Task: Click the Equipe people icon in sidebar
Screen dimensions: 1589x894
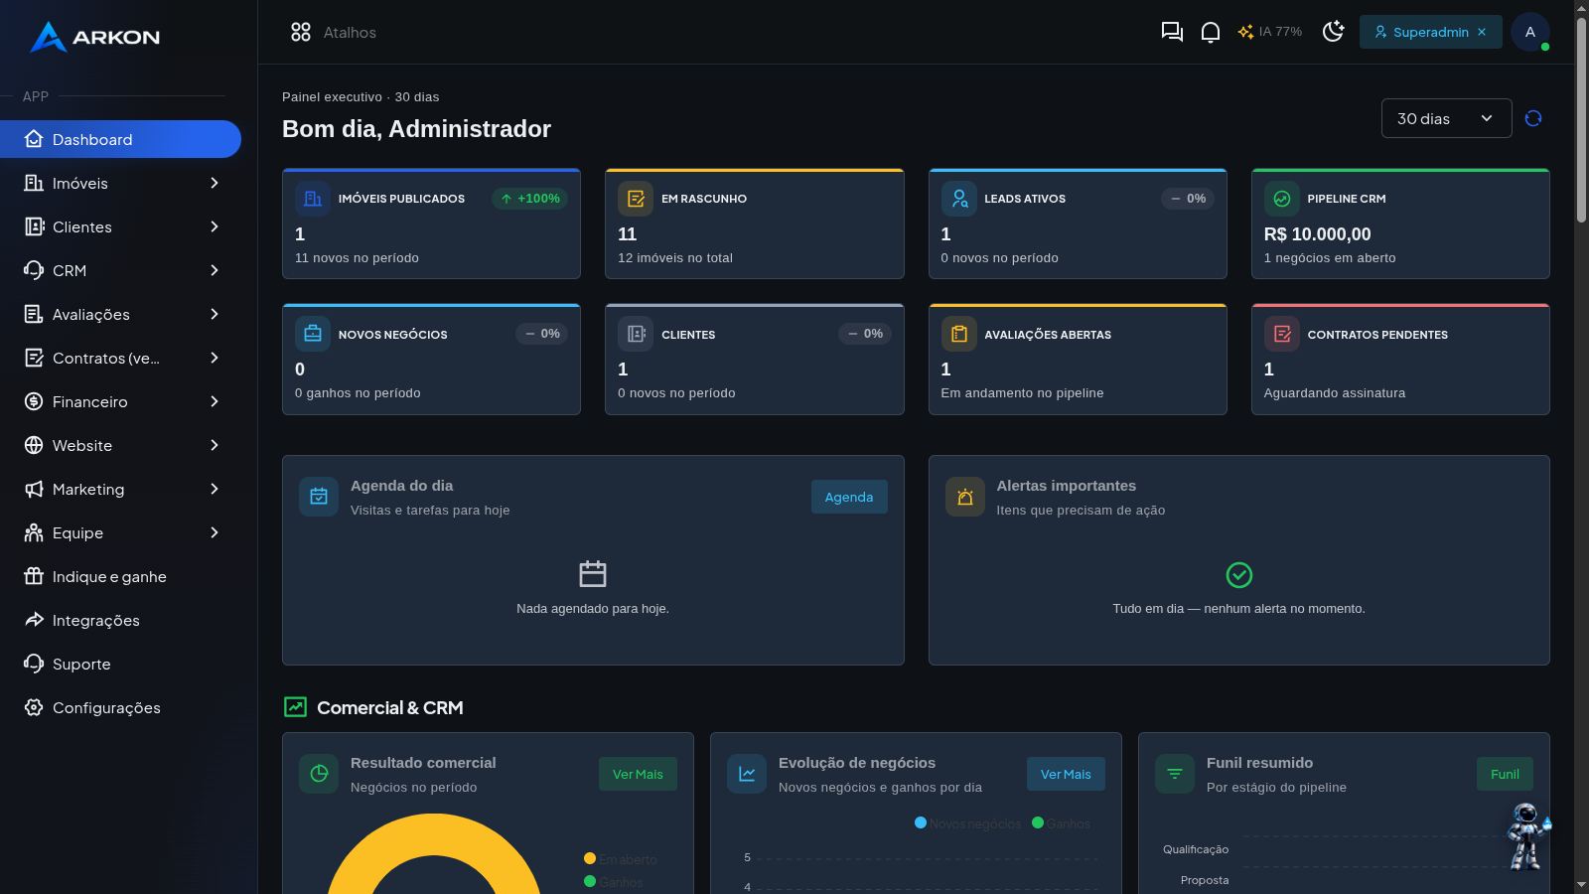Action: point(34,532)
